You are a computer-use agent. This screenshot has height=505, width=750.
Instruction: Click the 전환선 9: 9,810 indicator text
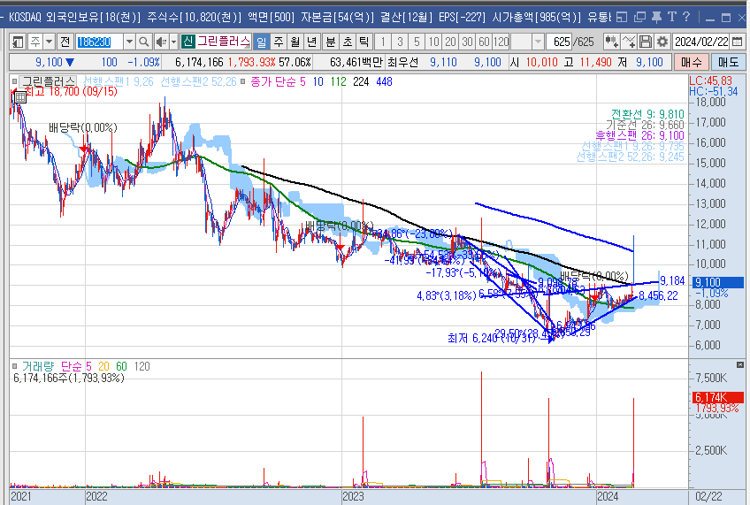tap(647, 114)
